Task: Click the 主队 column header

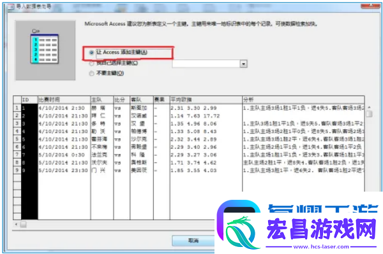Action: (102, 99)
